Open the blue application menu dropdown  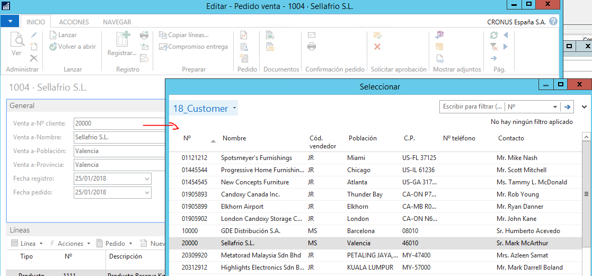coord(10,22)
